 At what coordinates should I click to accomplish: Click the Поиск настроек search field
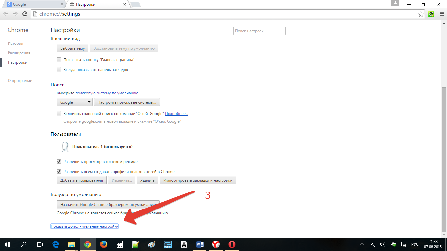[x=259, y=31]
